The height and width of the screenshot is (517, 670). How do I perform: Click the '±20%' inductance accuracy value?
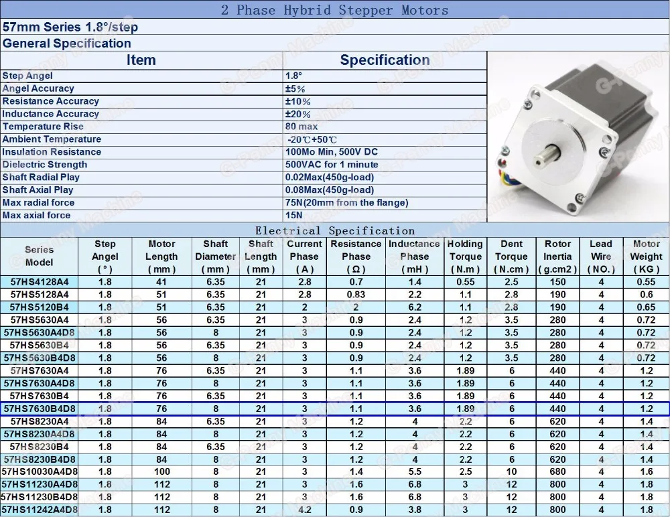pos(298,114)
